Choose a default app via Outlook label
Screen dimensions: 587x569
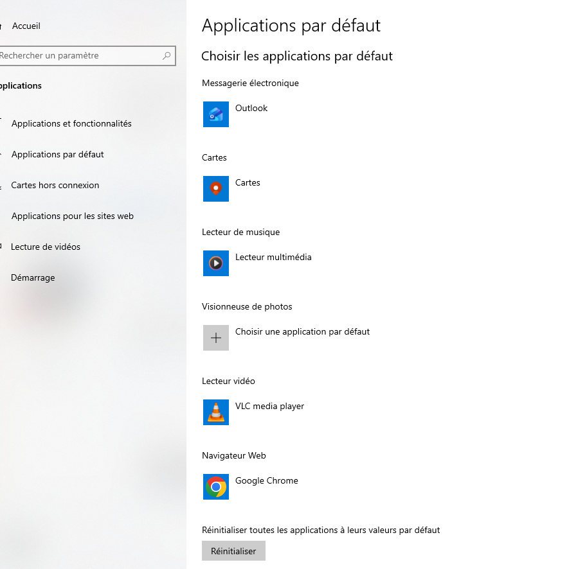point(251,108)
